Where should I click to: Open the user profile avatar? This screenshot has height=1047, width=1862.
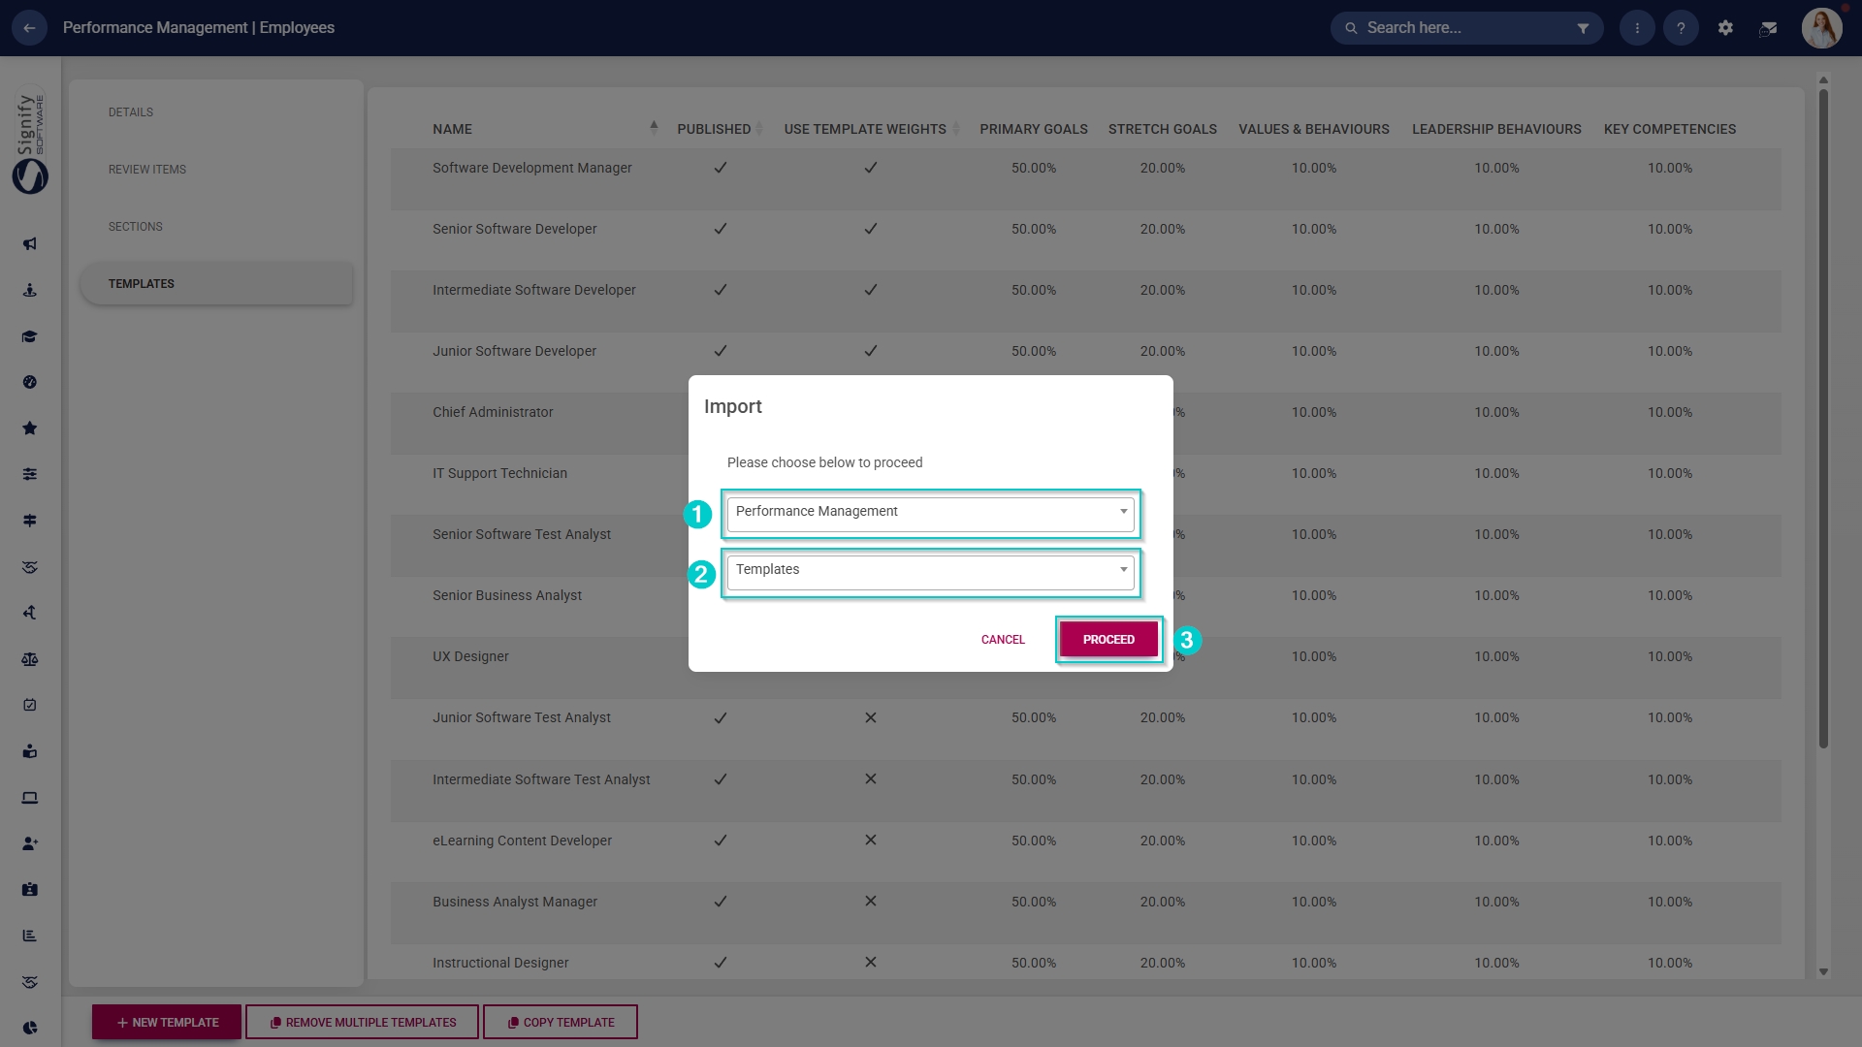click(x=1821, y=28)
